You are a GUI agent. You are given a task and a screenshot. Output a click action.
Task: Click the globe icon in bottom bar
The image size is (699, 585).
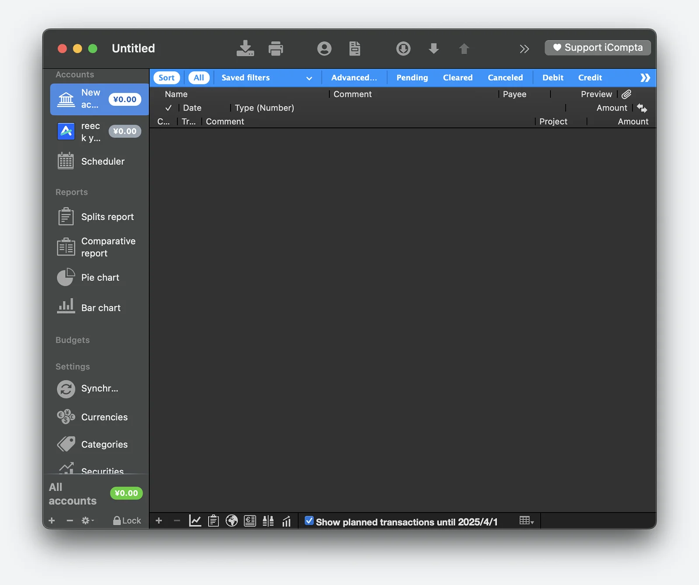pyautogui.click(x=232, y=520)
